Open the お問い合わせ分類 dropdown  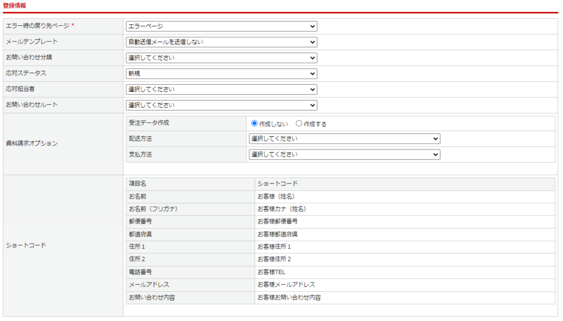point(221,58)
